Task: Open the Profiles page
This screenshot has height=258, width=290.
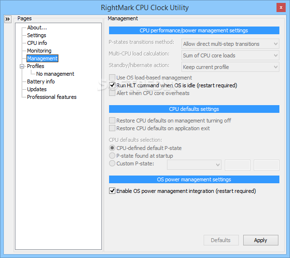Action: (x=36, y=66)
